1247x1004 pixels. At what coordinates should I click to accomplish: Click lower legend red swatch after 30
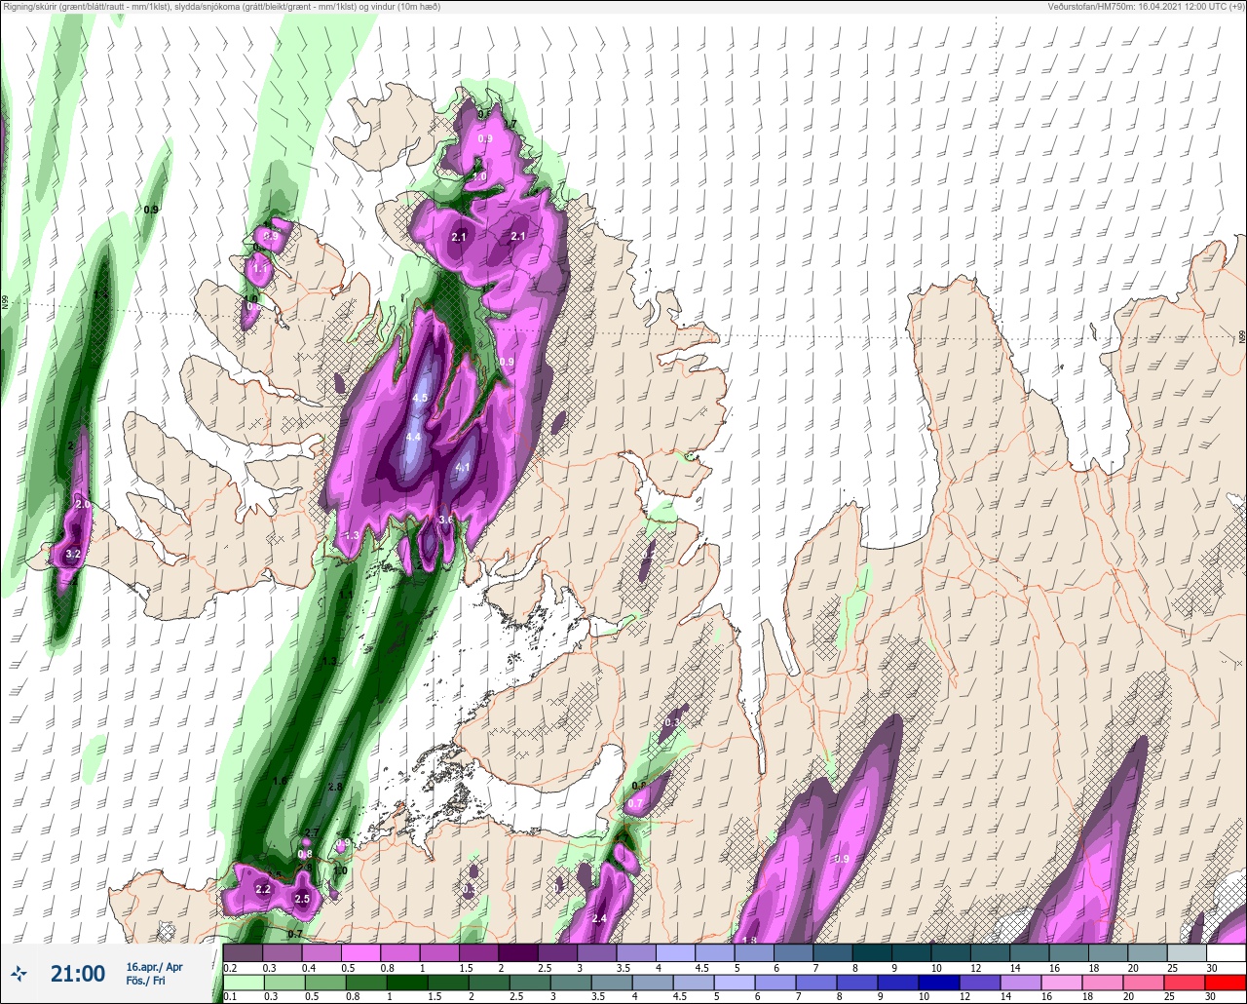[x=1226, y=982]
